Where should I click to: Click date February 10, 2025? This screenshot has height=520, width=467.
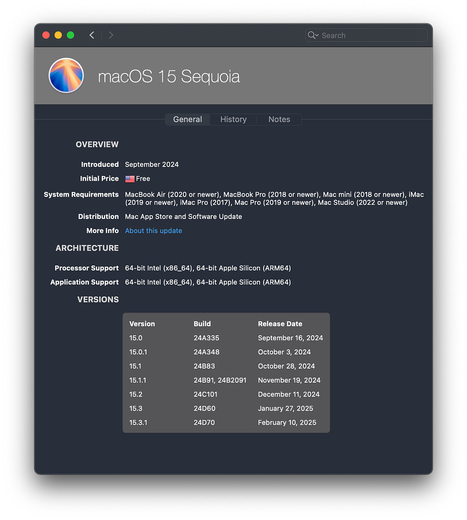click(287, 422)
